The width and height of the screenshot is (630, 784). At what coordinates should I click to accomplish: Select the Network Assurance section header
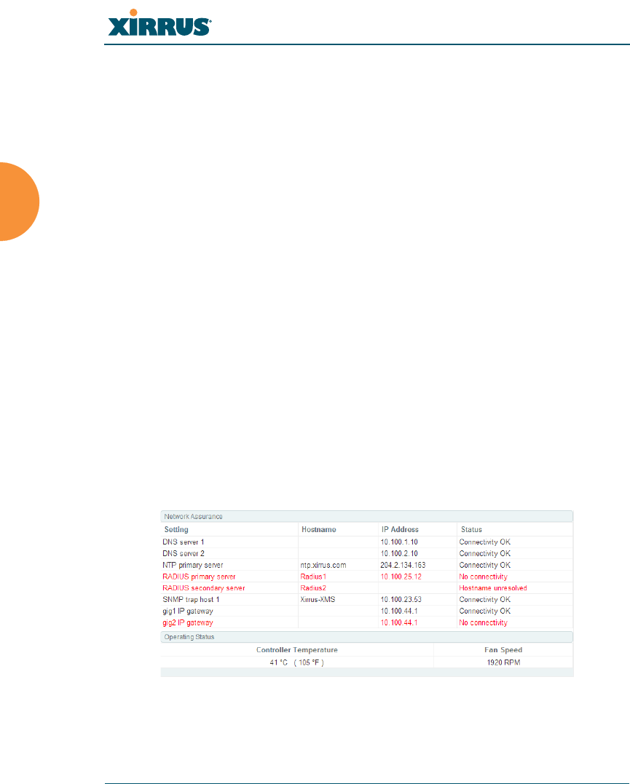click(367, 517)
